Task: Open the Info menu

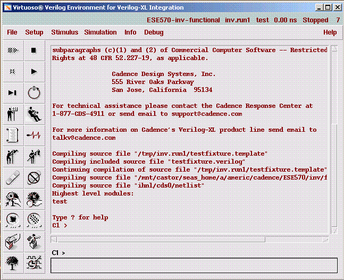Action: 130,32
